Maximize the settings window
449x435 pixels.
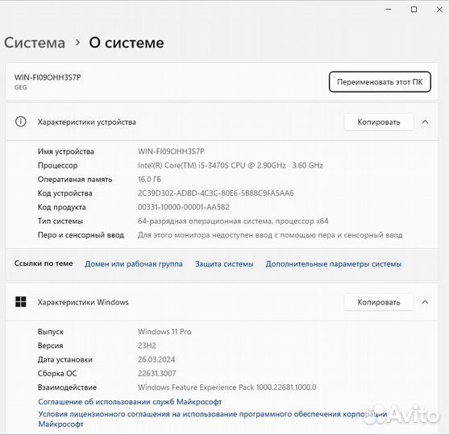point(414,10)
